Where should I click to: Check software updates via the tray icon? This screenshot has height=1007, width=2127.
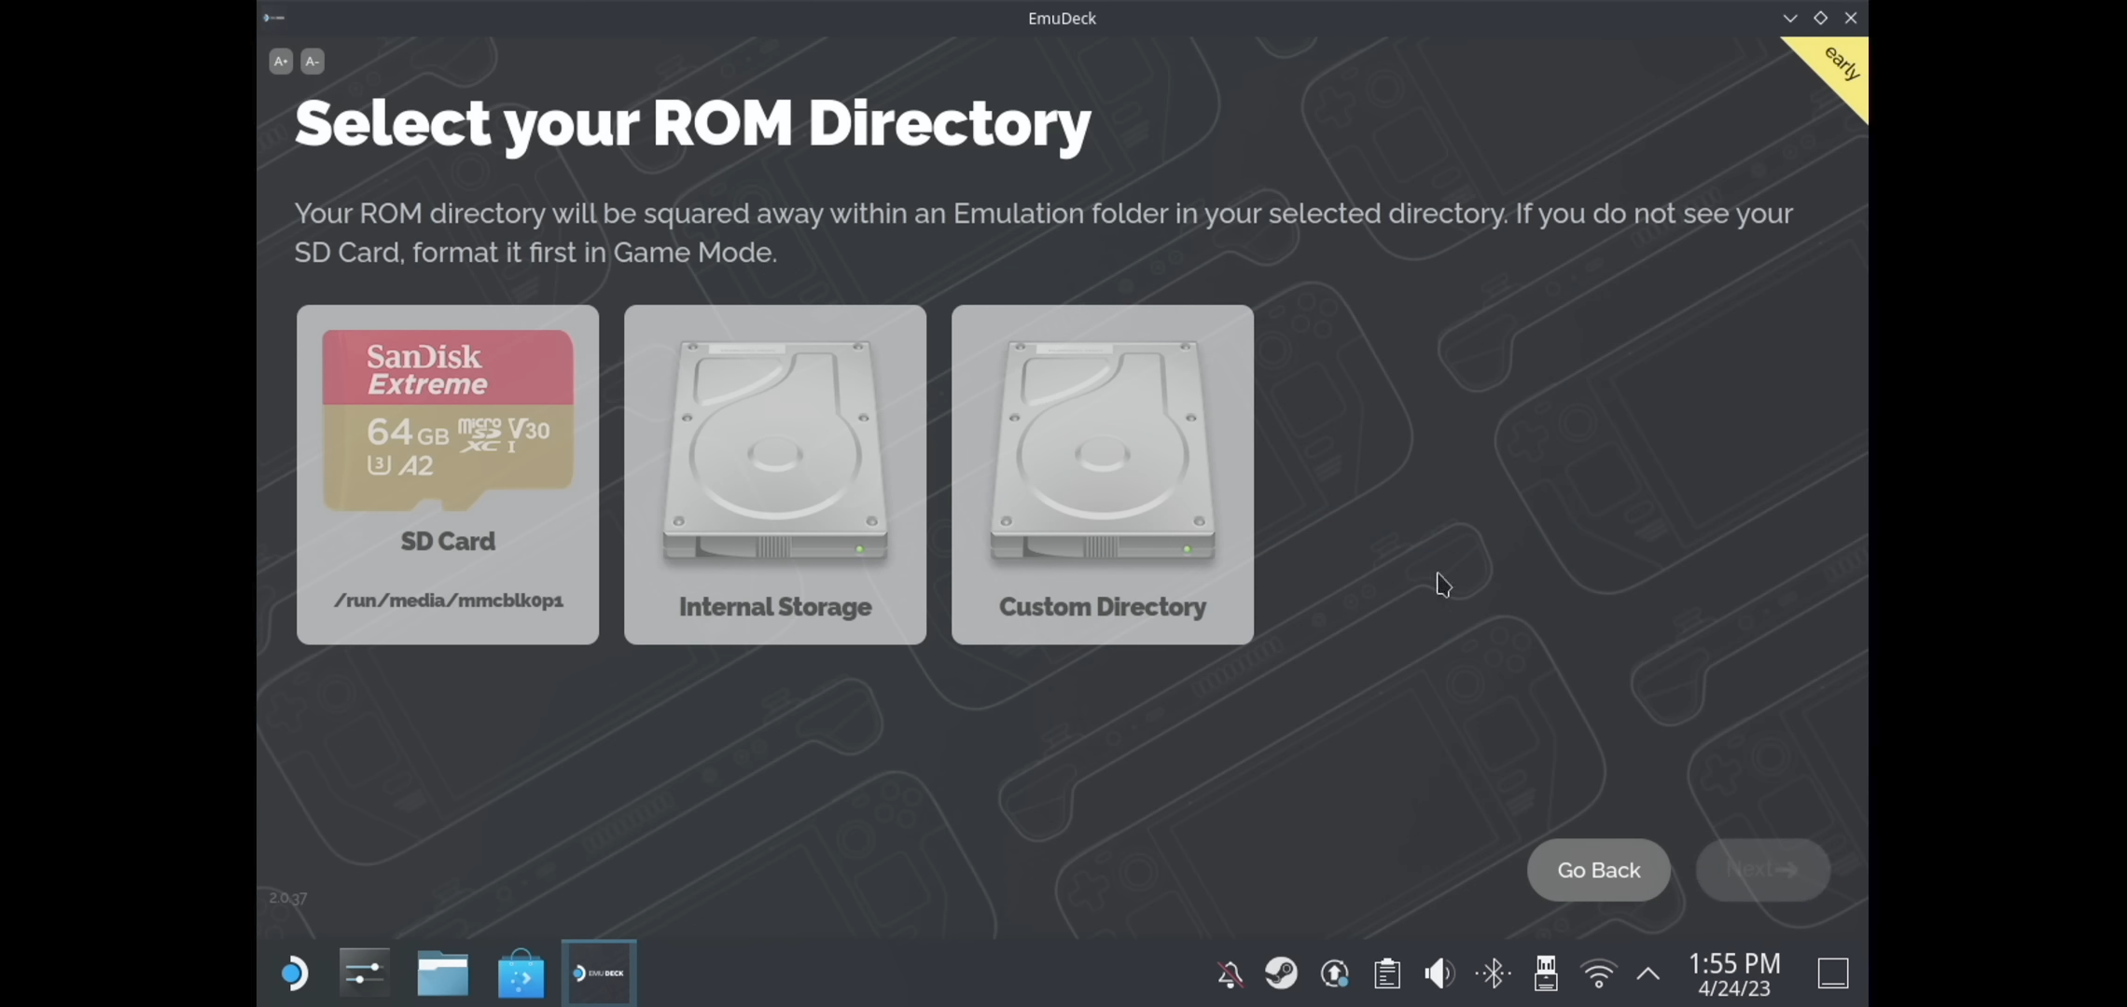pos(1334,973)
